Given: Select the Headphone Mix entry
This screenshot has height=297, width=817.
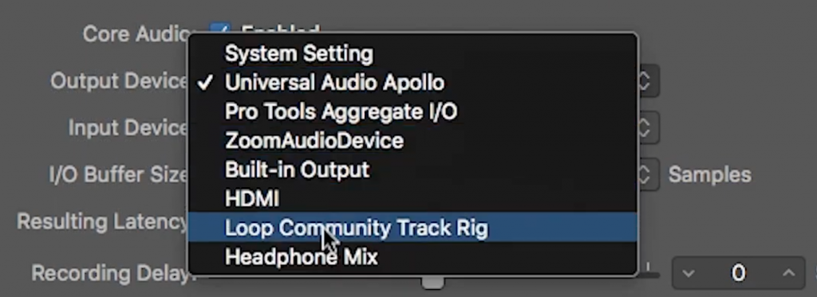Looking at the screenshot, I should coord(412,256).
